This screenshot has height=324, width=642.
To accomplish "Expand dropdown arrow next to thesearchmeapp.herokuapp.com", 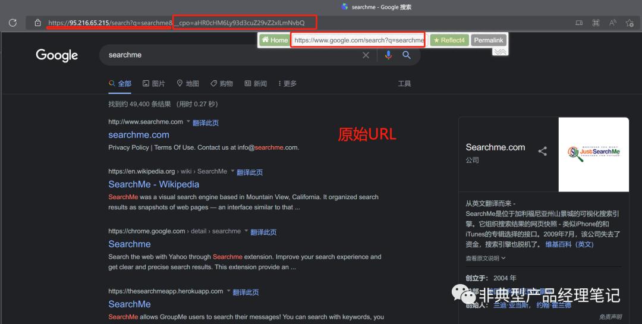I will pos(228,291).
